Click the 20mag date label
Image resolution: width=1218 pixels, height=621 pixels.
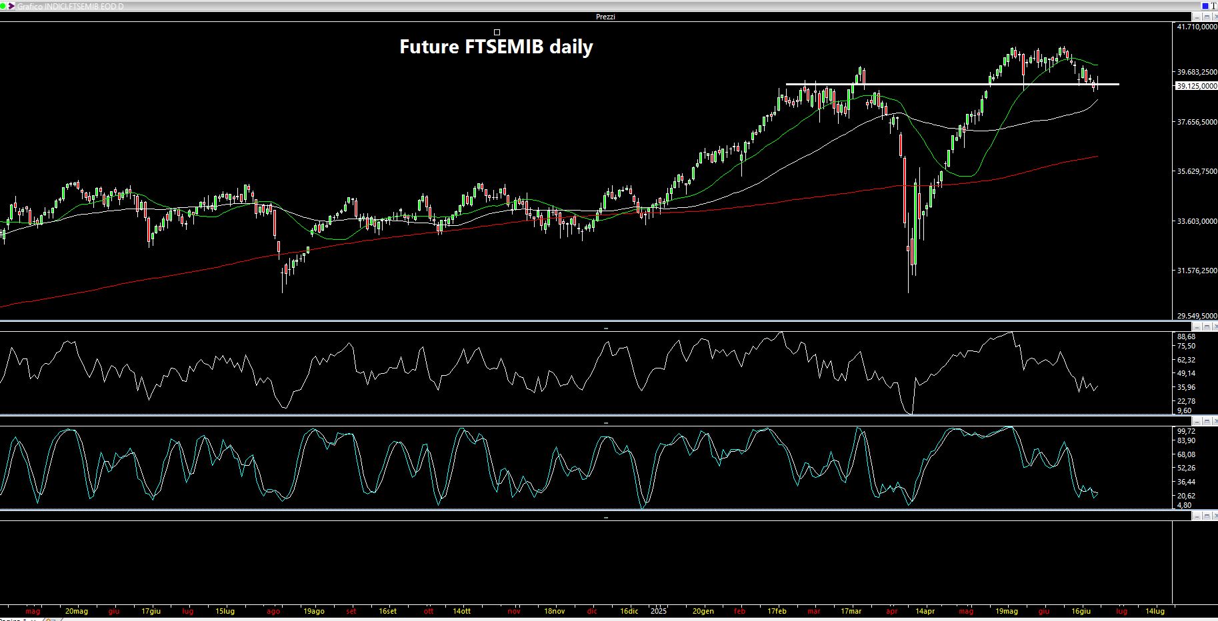click(x=77, y=611)
